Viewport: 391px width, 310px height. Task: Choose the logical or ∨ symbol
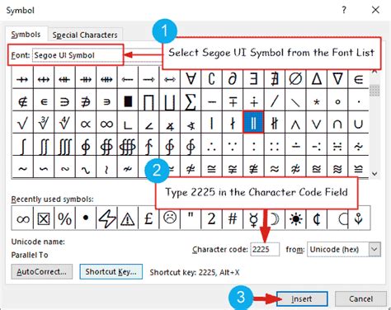[x=317, y=123]
